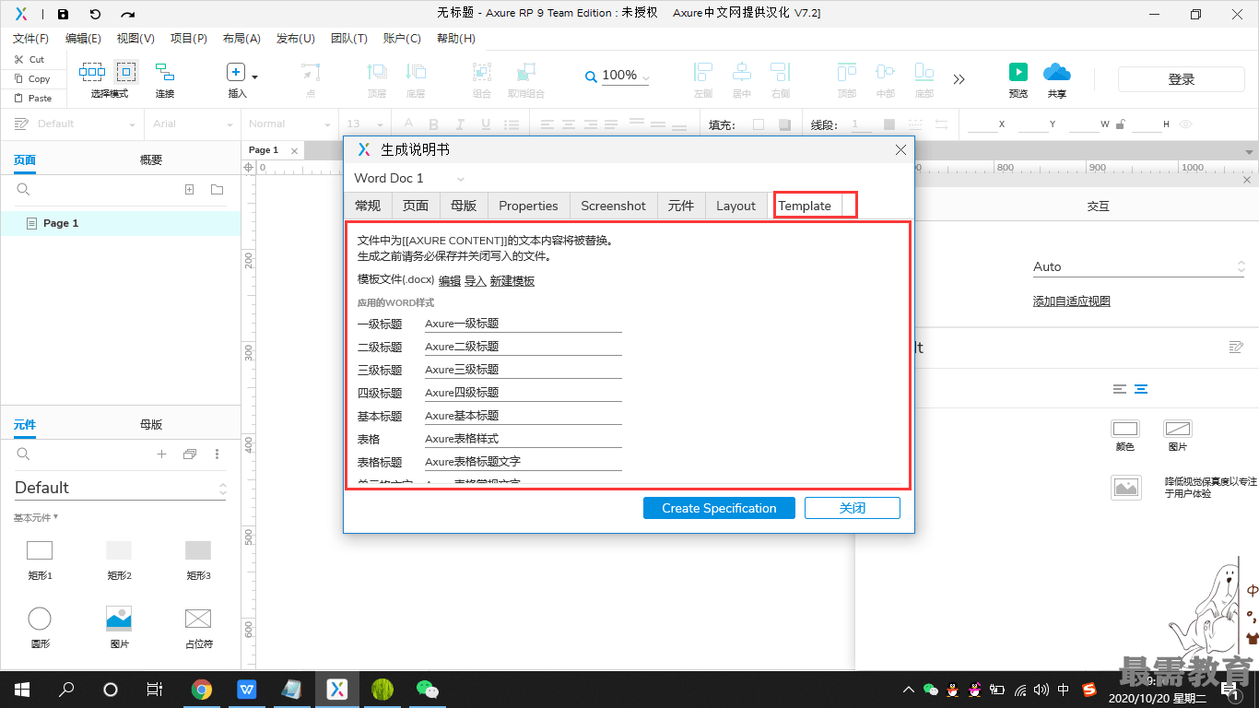Click the 顶层 bring to front icon

pos(376,73)
